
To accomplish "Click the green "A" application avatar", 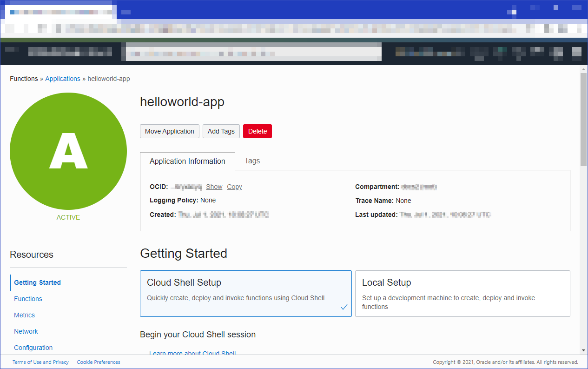I will tap(68, 151).
